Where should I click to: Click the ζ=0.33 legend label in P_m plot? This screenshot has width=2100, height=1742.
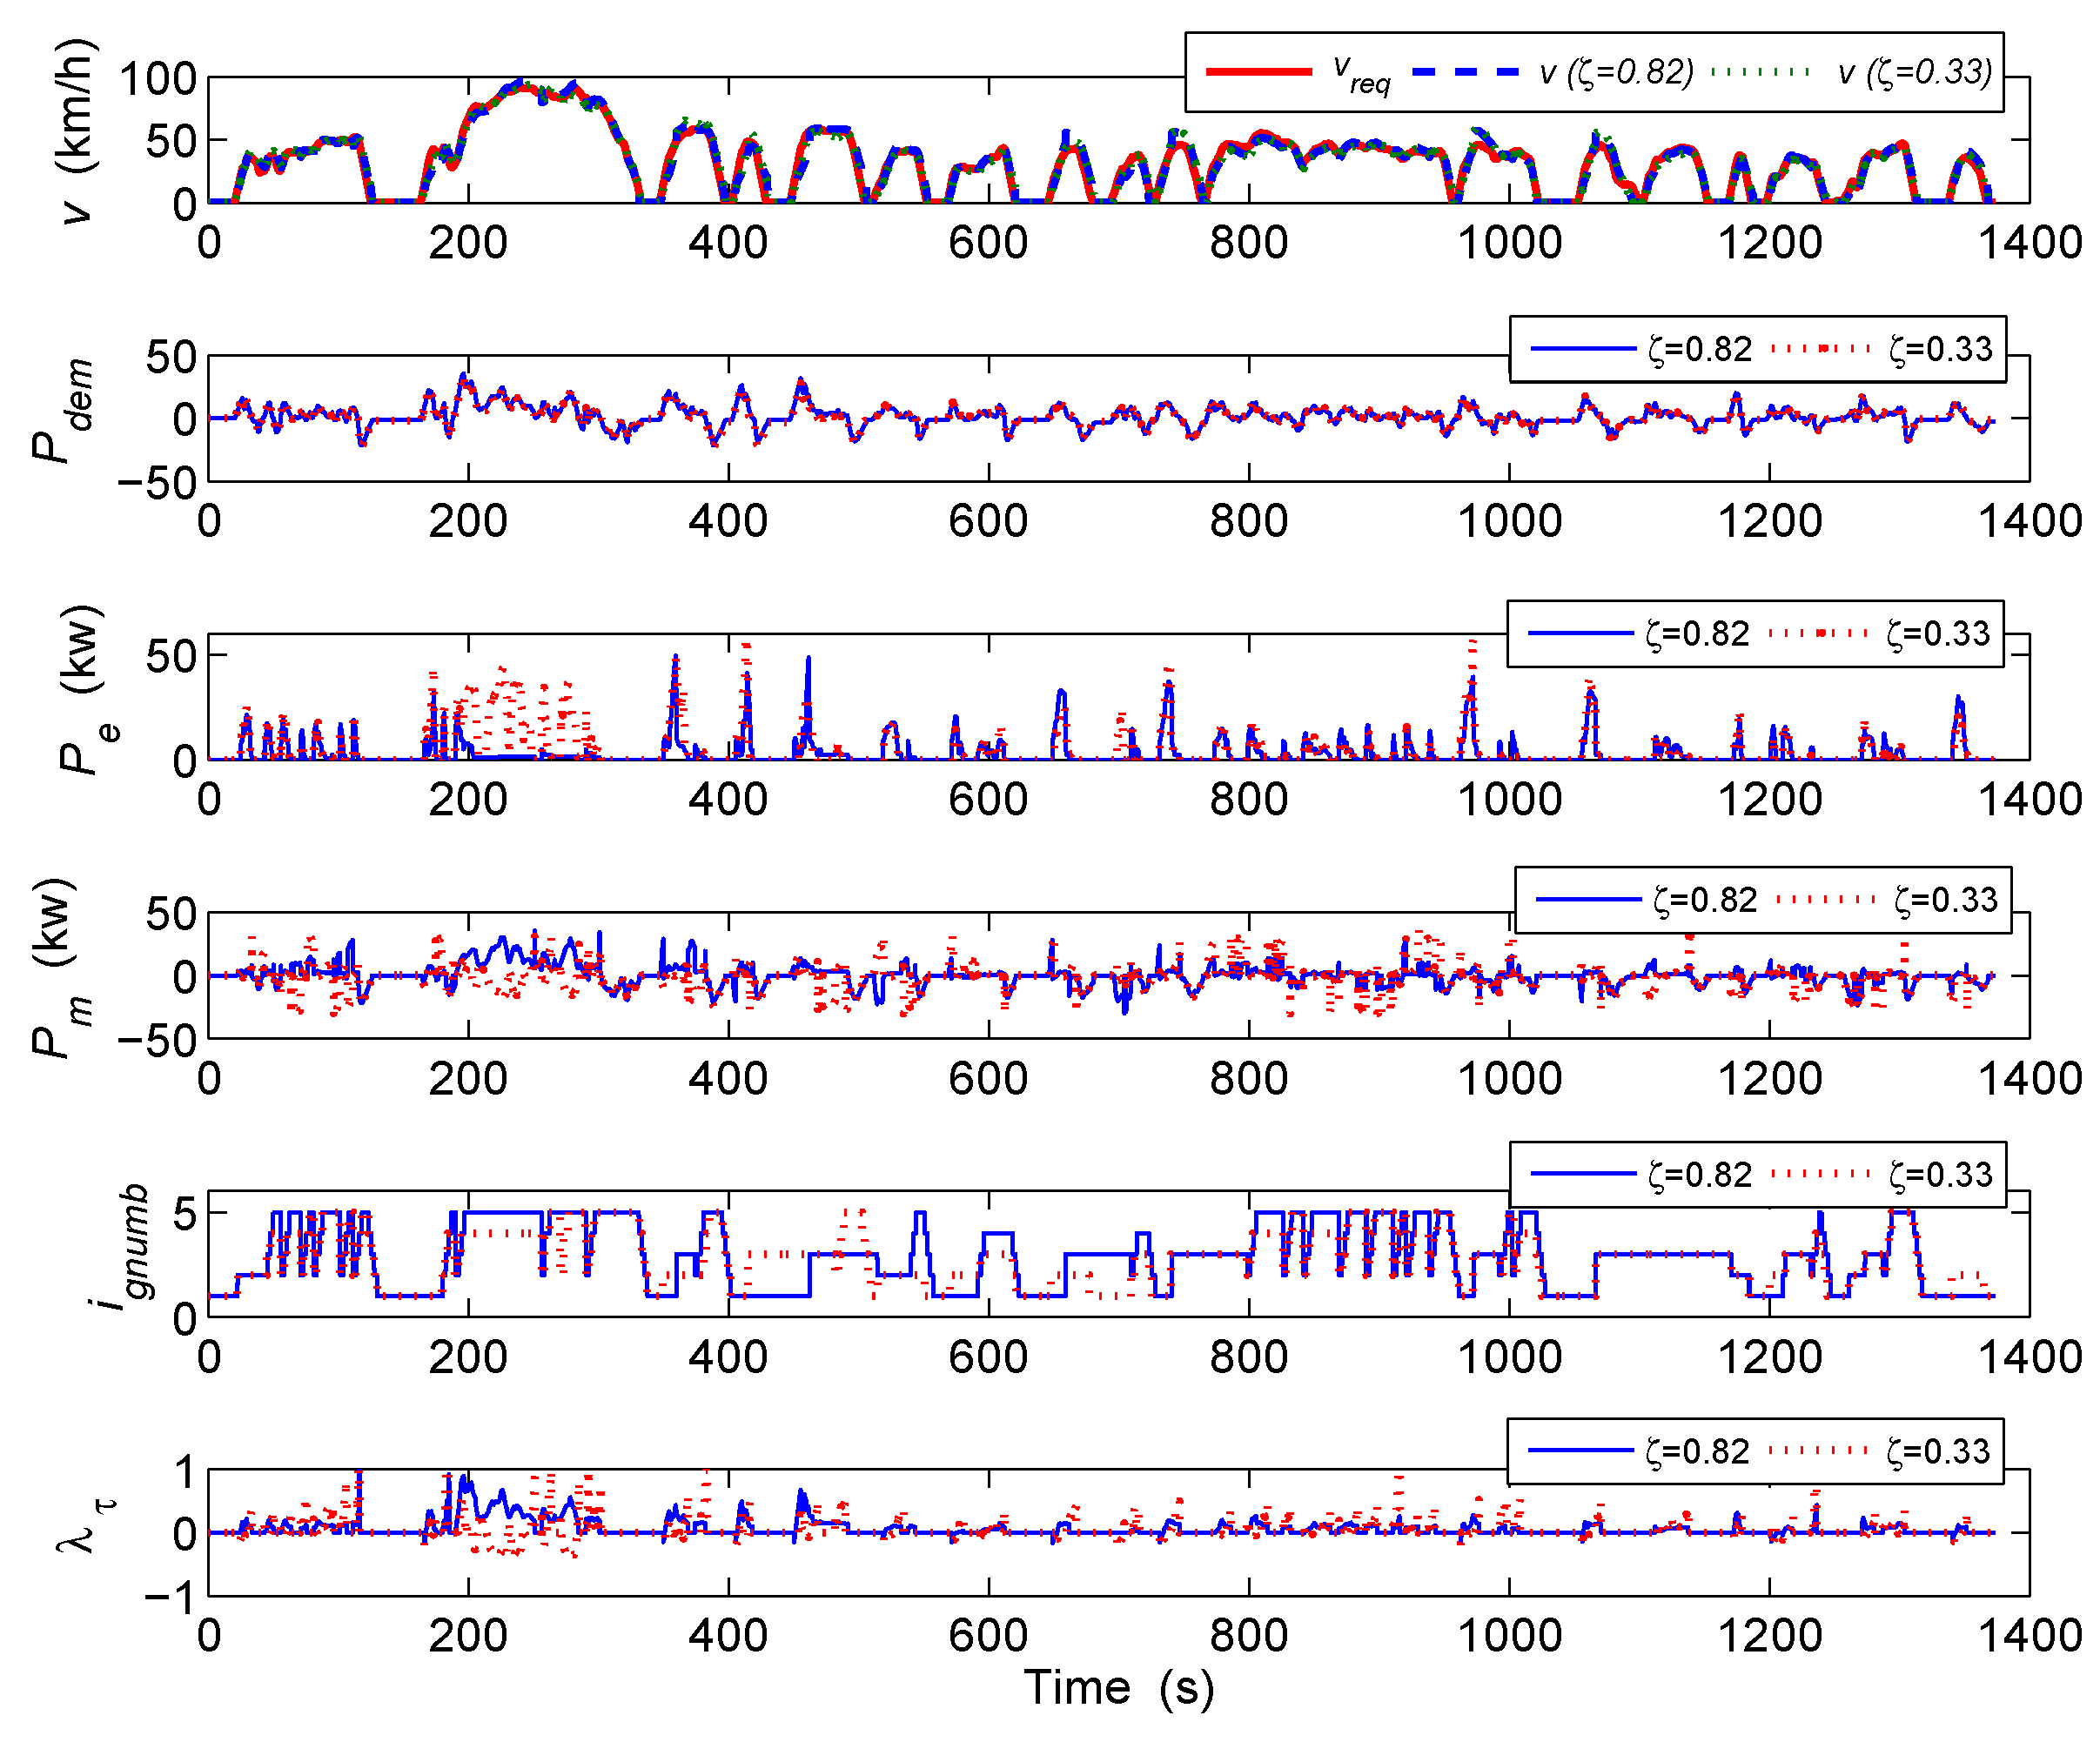pyautogui.click(x=1945, y=899)
